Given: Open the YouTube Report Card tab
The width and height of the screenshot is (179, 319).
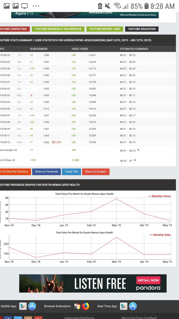Looking at the screenshot, I should tap(105, 29).
